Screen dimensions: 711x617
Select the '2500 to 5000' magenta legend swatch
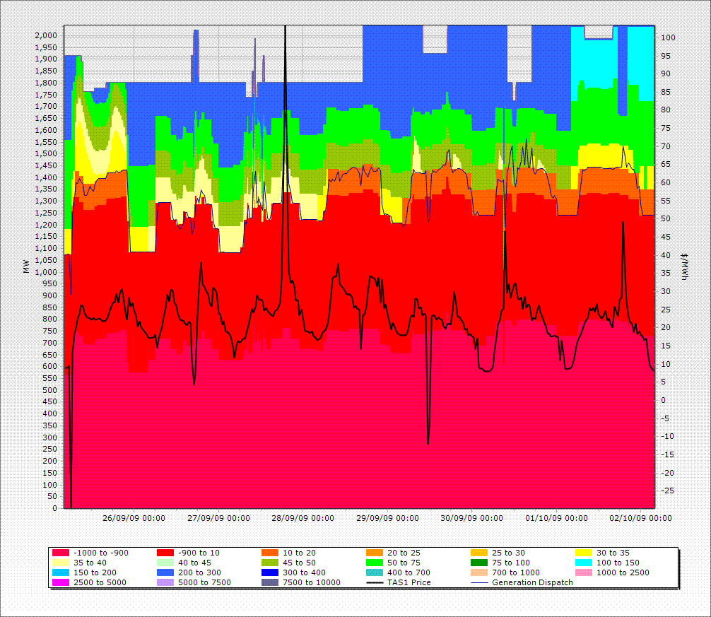click(61, 582)
